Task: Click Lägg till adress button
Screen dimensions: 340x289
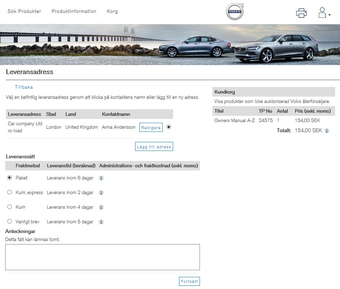Action: point(154,146)
